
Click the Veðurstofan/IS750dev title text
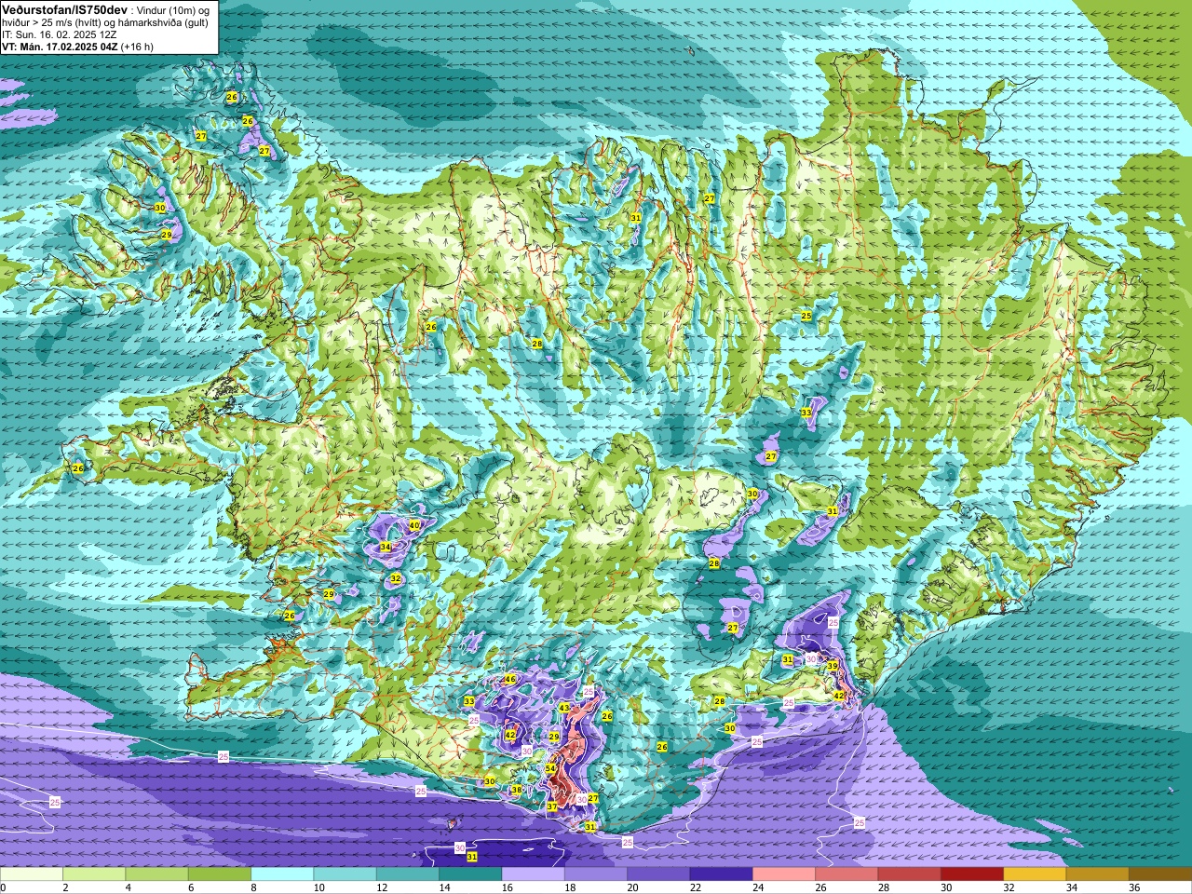(64, 8)
